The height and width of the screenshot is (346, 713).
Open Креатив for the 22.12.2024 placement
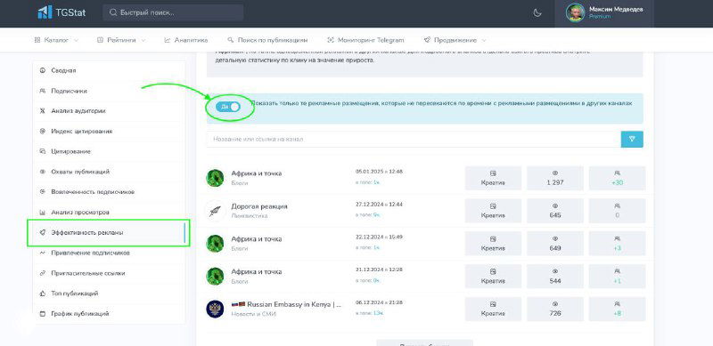[x=493, y=244]
